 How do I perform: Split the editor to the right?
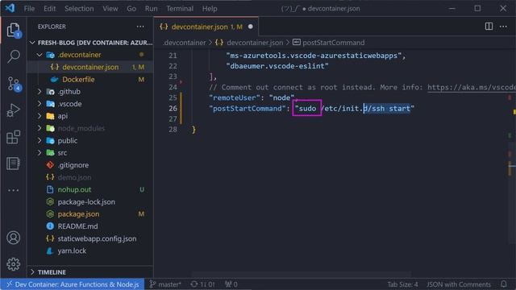(489, 27)
